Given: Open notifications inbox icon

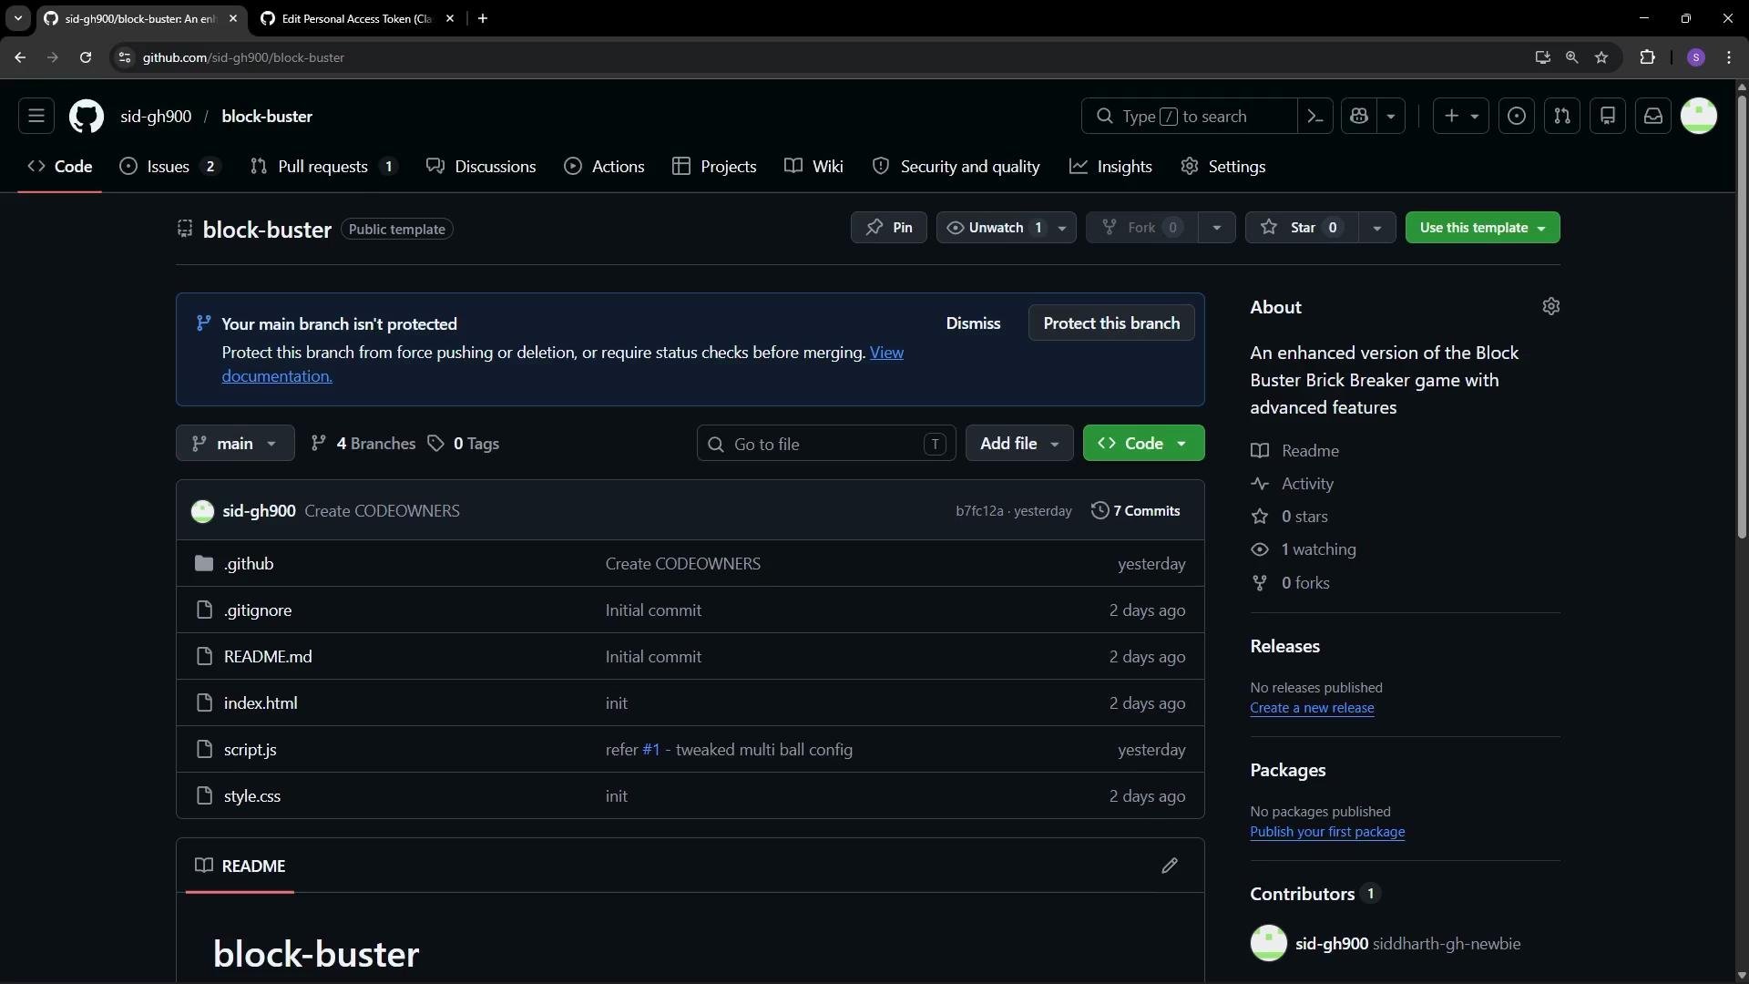Looking at the screenshot, I should pyautogui.click(x=1653, y=116).
